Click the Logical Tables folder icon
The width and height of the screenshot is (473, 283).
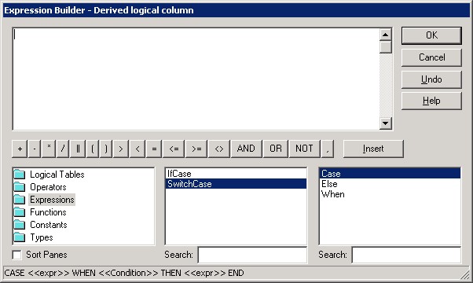[x=20, y=175]
